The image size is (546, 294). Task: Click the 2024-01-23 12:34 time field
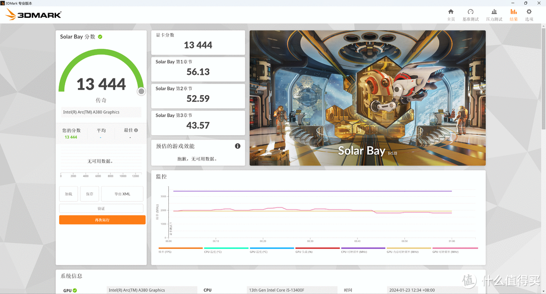point(432,290)
